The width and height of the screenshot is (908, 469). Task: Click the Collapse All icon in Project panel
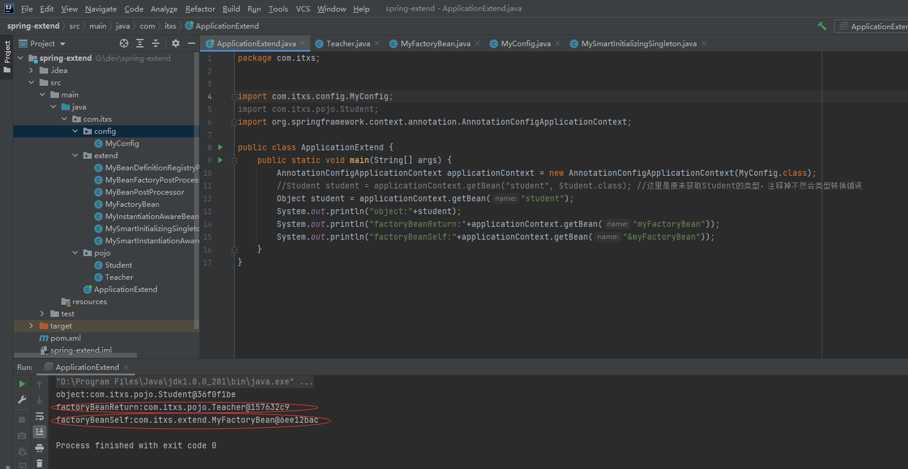[156, 43]
